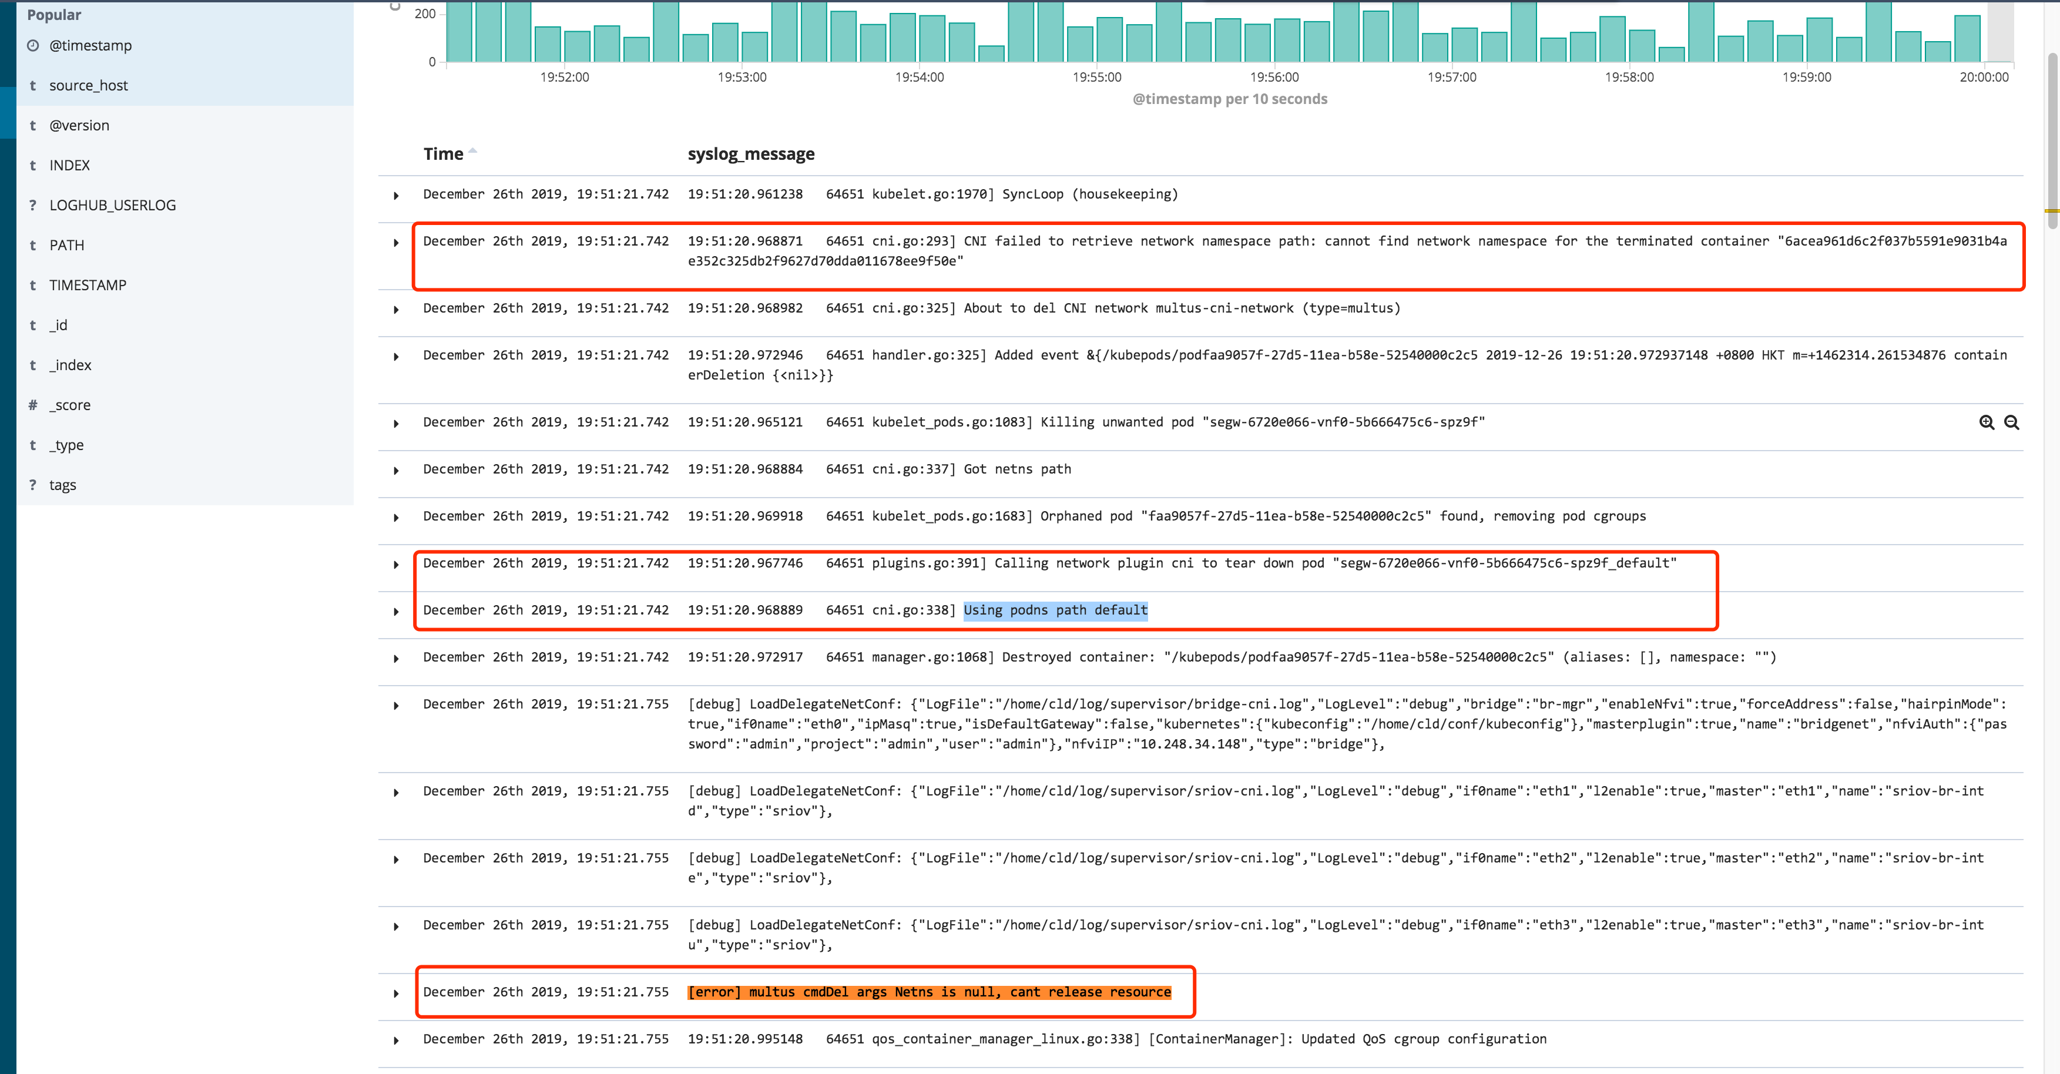Click the zoom-in magnifier icon
The image size is (2060, 1074).
pyautogui.click(x=1987, y=422)
